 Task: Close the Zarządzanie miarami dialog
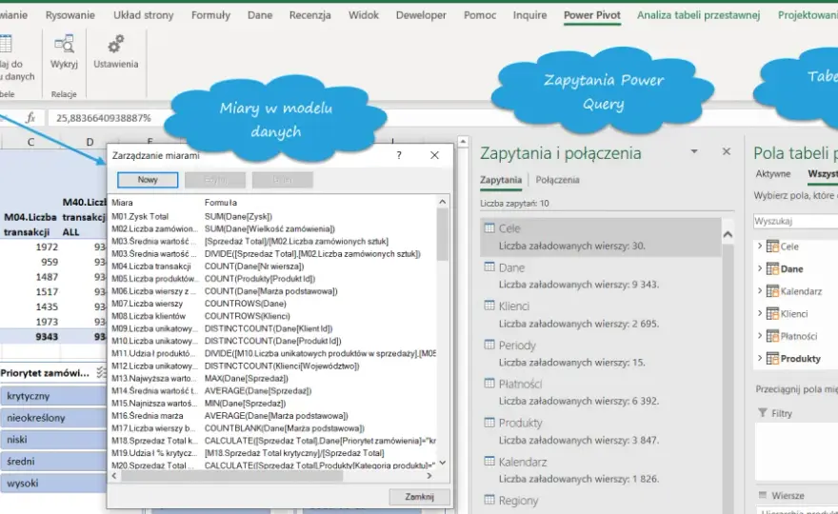click(x=434, y=155)
